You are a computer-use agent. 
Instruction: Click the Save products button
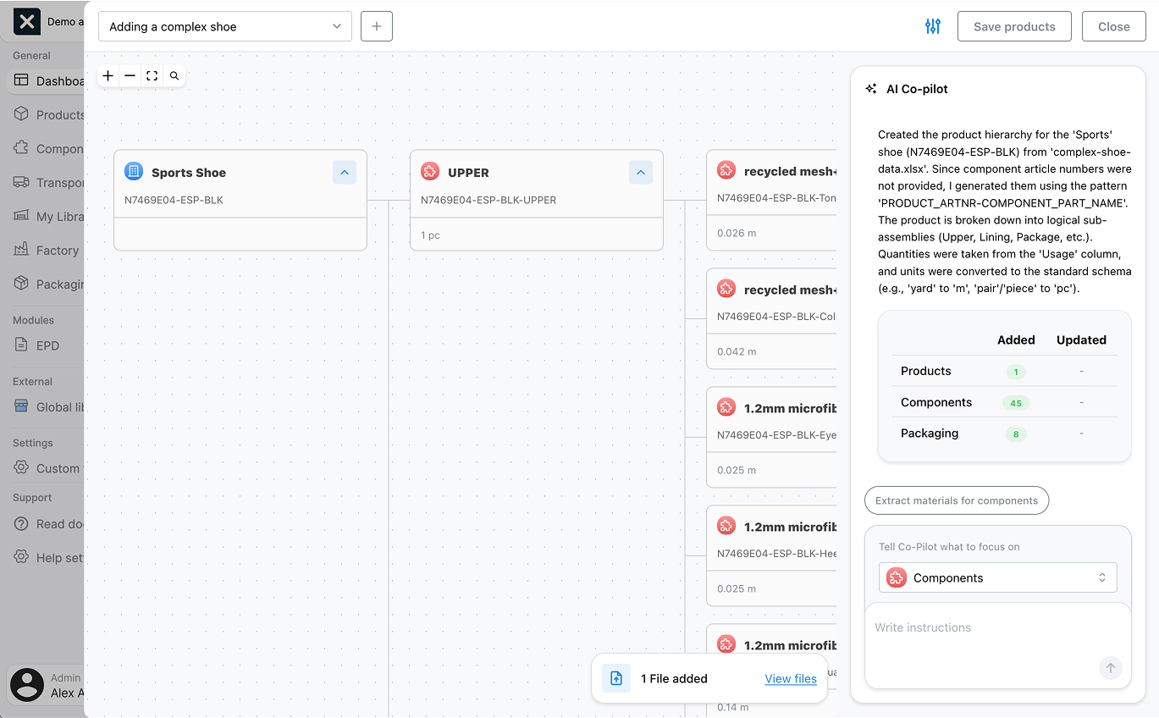1013,26
